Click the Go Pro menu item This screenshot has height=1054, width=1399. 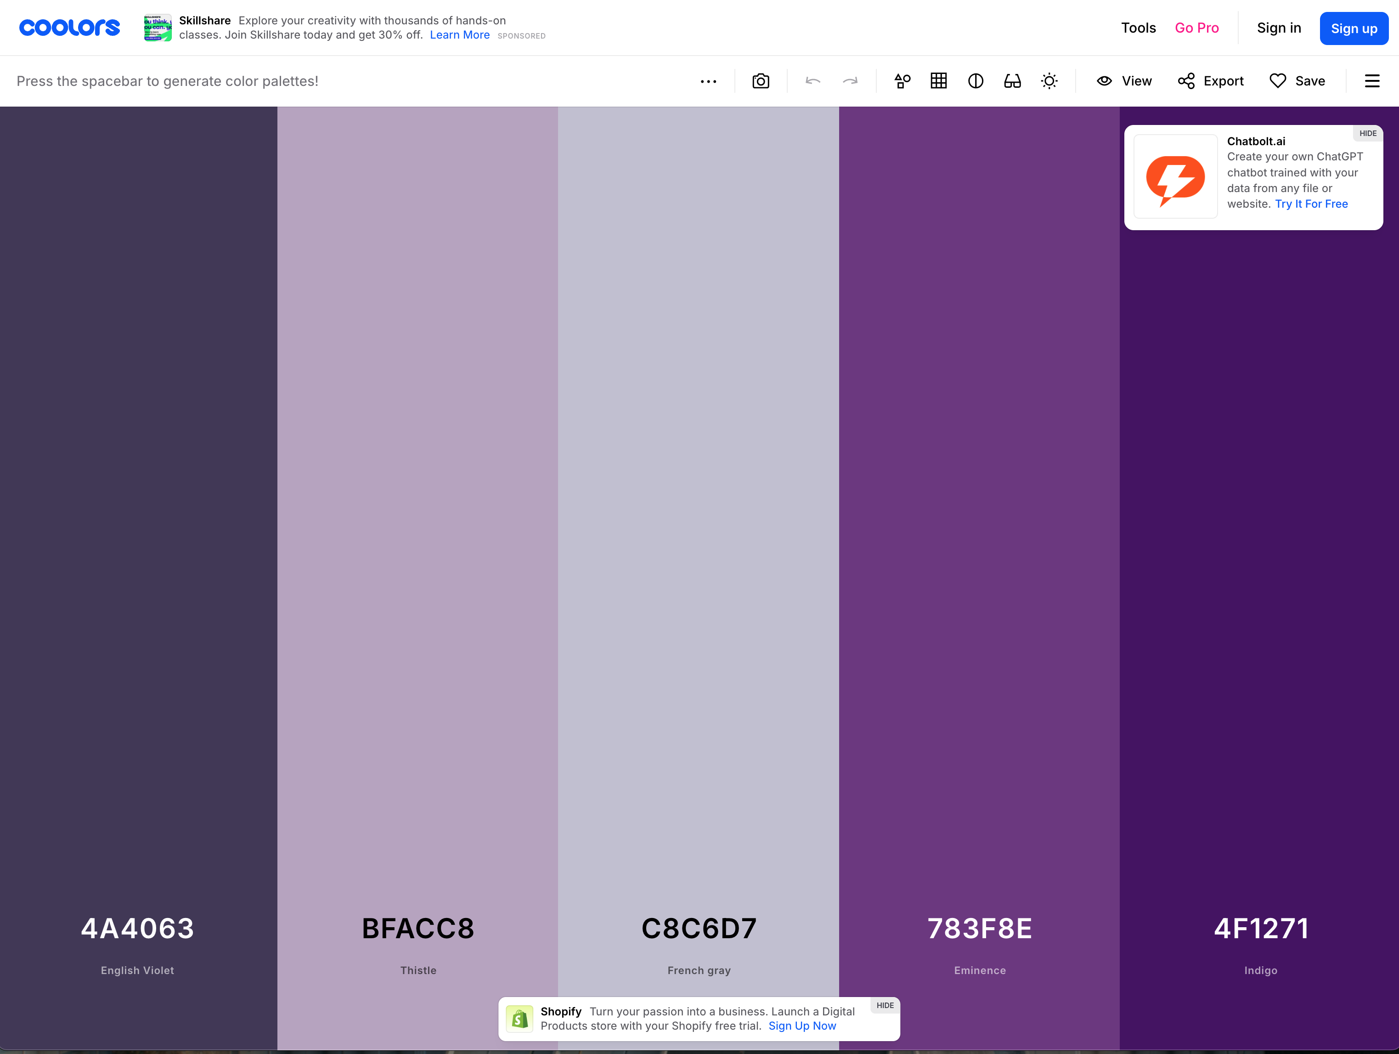pyautogui.click(x=1196, y=28)
